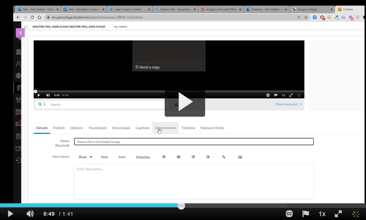Screen dimensions: 366x220
Task: Open the Black text color dropdown
Action: point(86,157)
